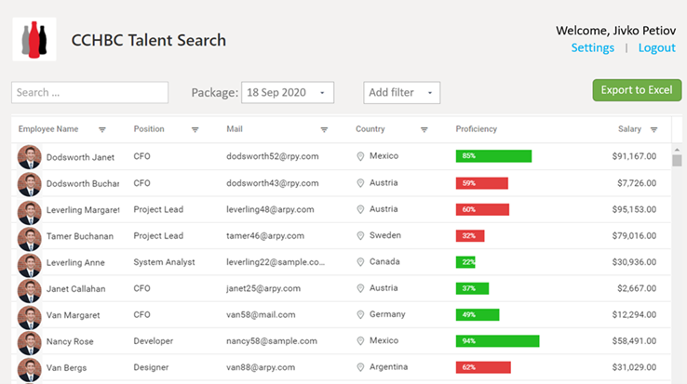Viewport: 687px width, 384px height.
Task: Open the Settings link
Action: click(592, 47)
